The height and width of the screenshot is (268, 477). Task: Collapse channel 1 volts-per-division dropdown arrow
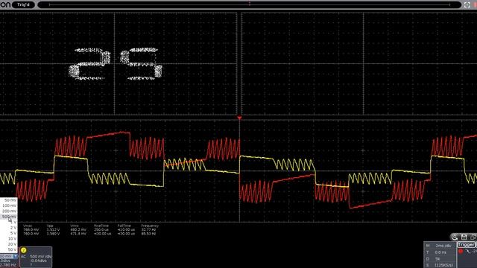tap(16, 256)
